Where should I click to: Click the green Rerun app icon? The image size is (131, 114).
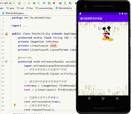pos(19,3)
